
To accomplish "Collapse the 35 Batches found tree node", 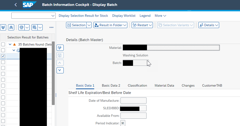I will point(10,44).
